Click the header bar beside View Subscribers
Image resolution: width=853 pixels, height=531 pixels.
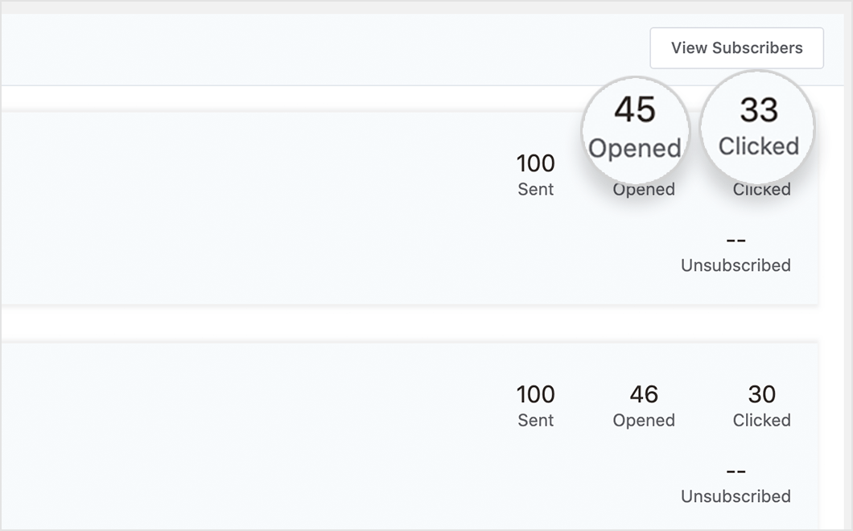click(x=322, y=48)
